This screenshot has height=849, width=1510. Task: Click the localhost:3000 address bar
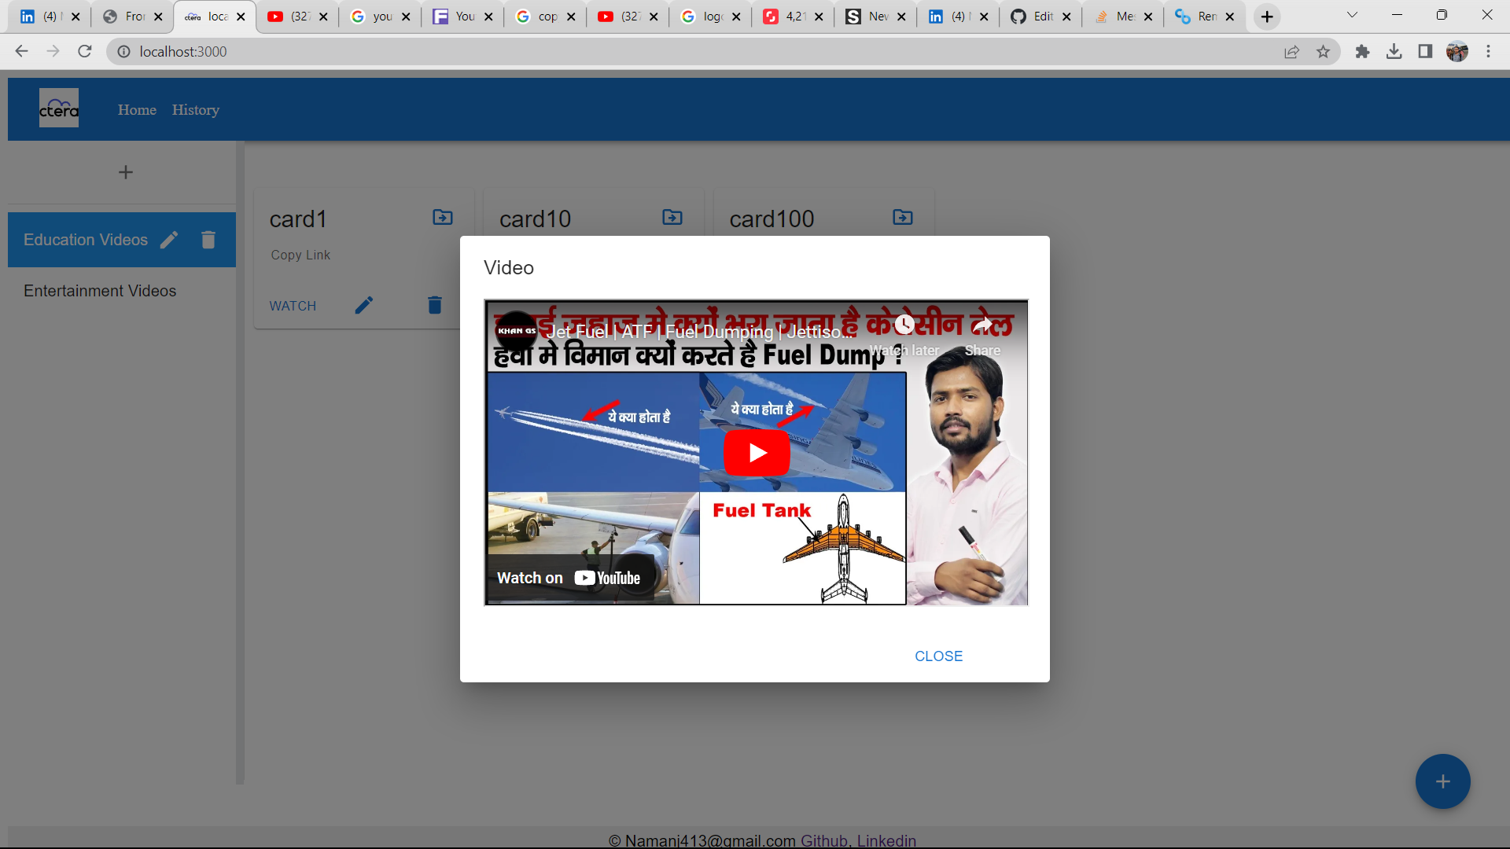(x=184, y=51)
